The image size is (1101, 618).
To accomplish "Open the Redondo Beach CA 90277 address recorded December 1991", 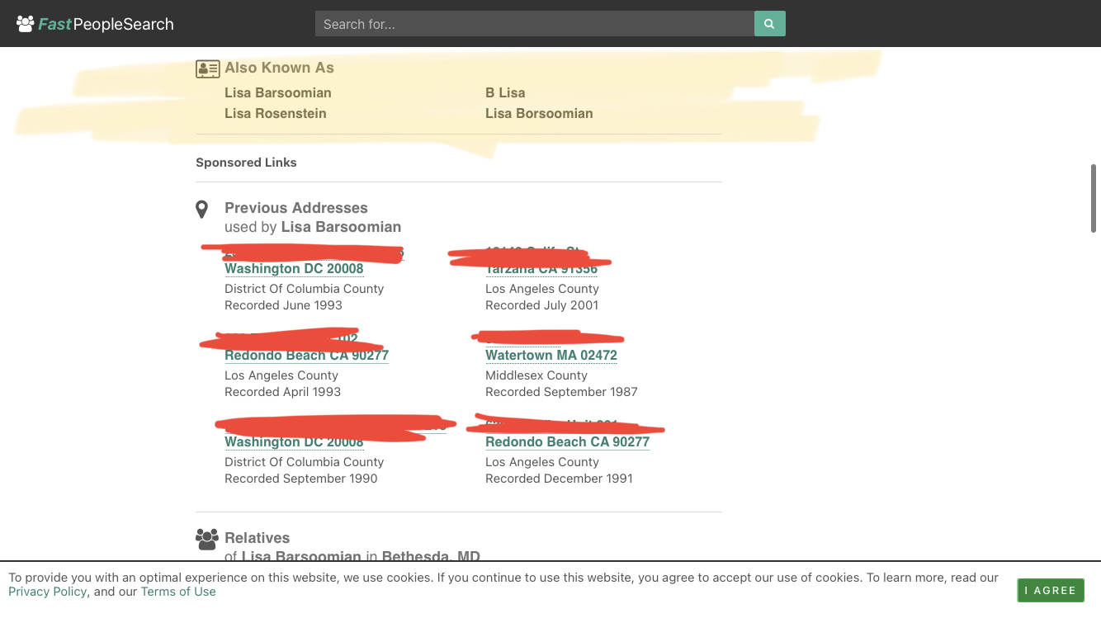I will pyautogui.click(x=567, y=441).
